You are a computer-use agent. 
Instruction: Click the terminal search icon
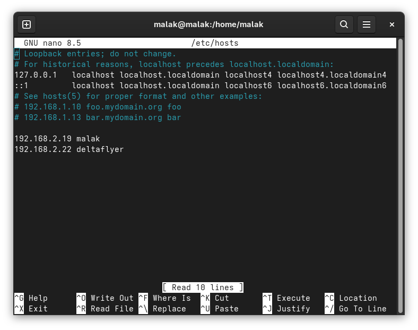click(344, 24)
